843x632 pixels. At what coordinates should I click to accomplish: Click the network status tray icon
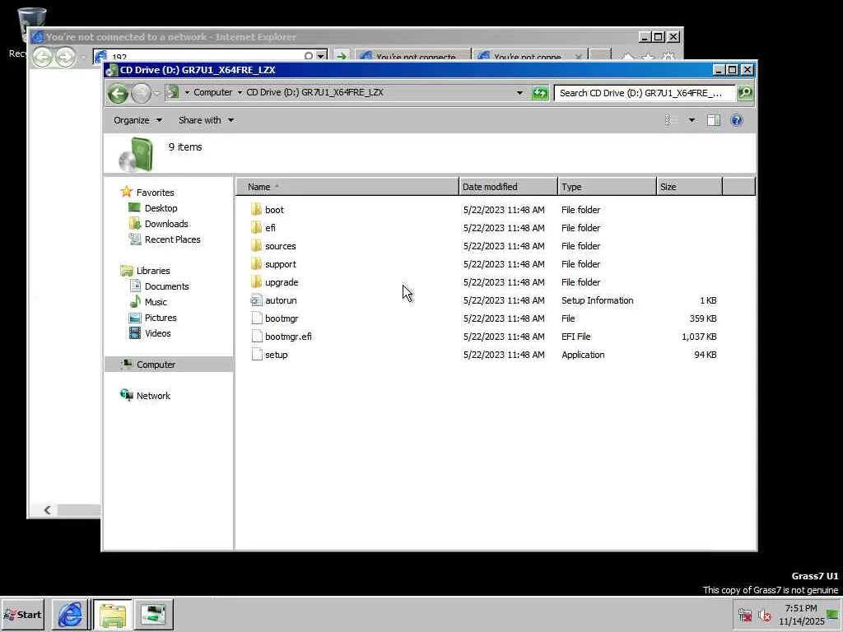744,615
